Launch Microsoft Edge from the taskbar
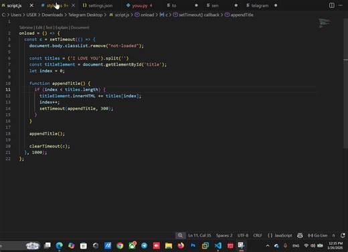 click(60, 246)
